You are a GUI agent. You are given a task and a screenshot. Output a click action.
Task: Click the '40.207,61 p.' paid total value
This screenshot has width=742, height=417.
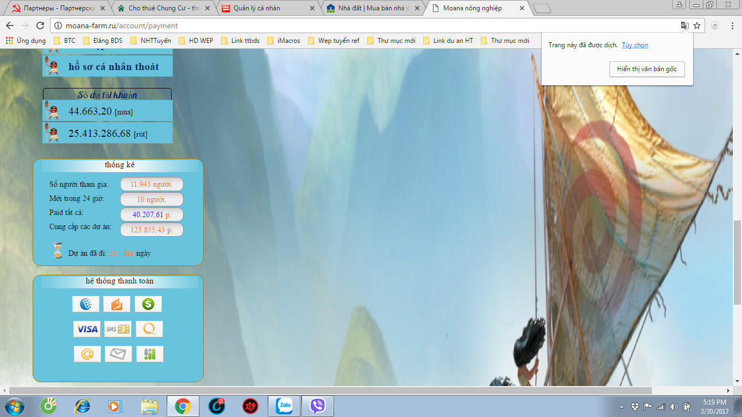click(152, 214)
